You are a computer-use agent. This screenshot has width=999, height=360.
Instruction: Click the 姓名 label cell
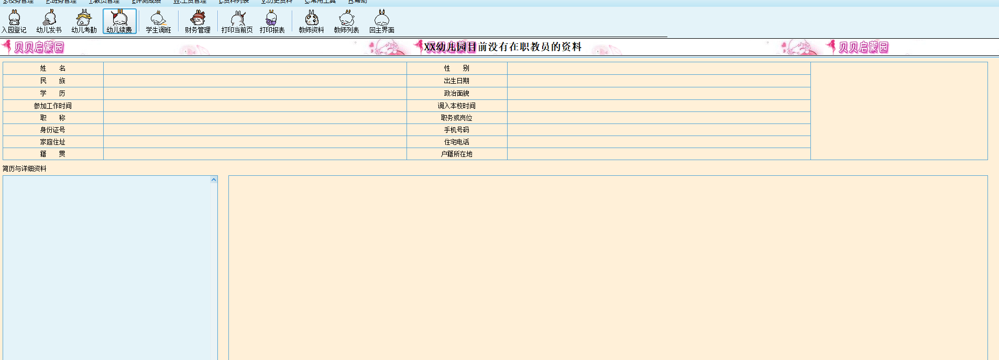pyautogui.click(x=53, y=68)
